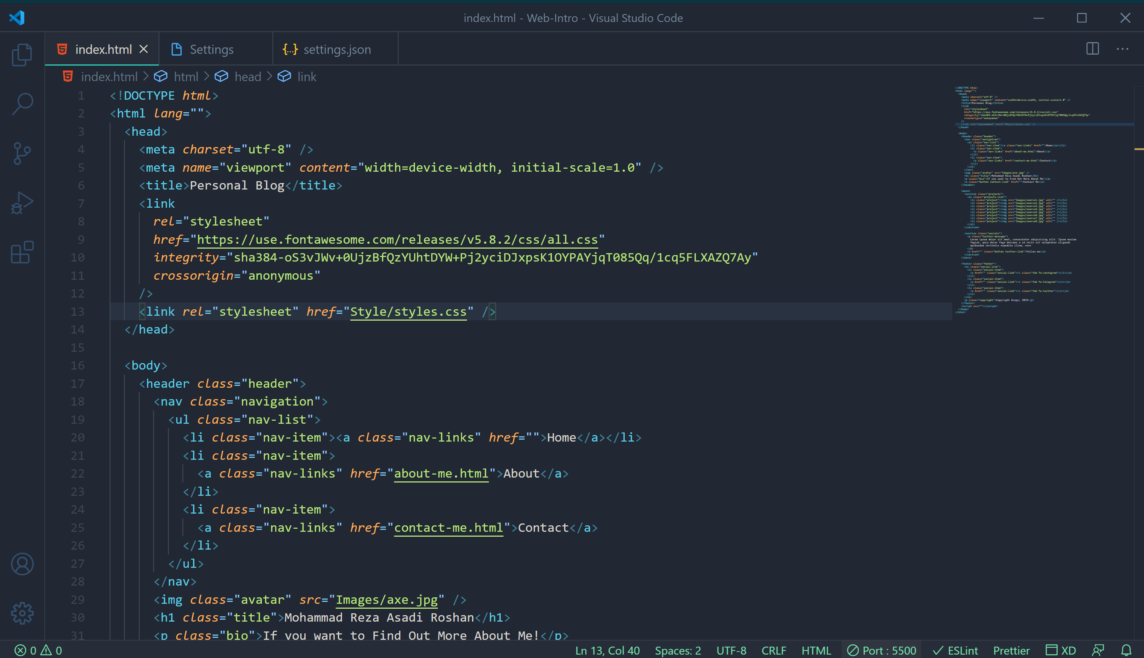Open the Extensions view icon
This screenshot has height=658, width=1144.
[22, 252]
